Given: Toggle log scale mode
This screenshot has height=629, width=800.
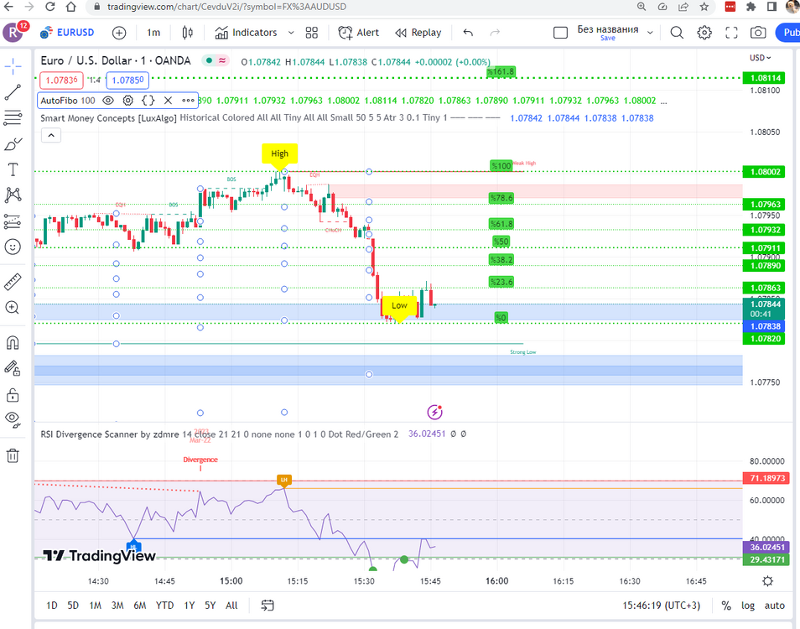Looking at the screenshot, I should (748, 606).
